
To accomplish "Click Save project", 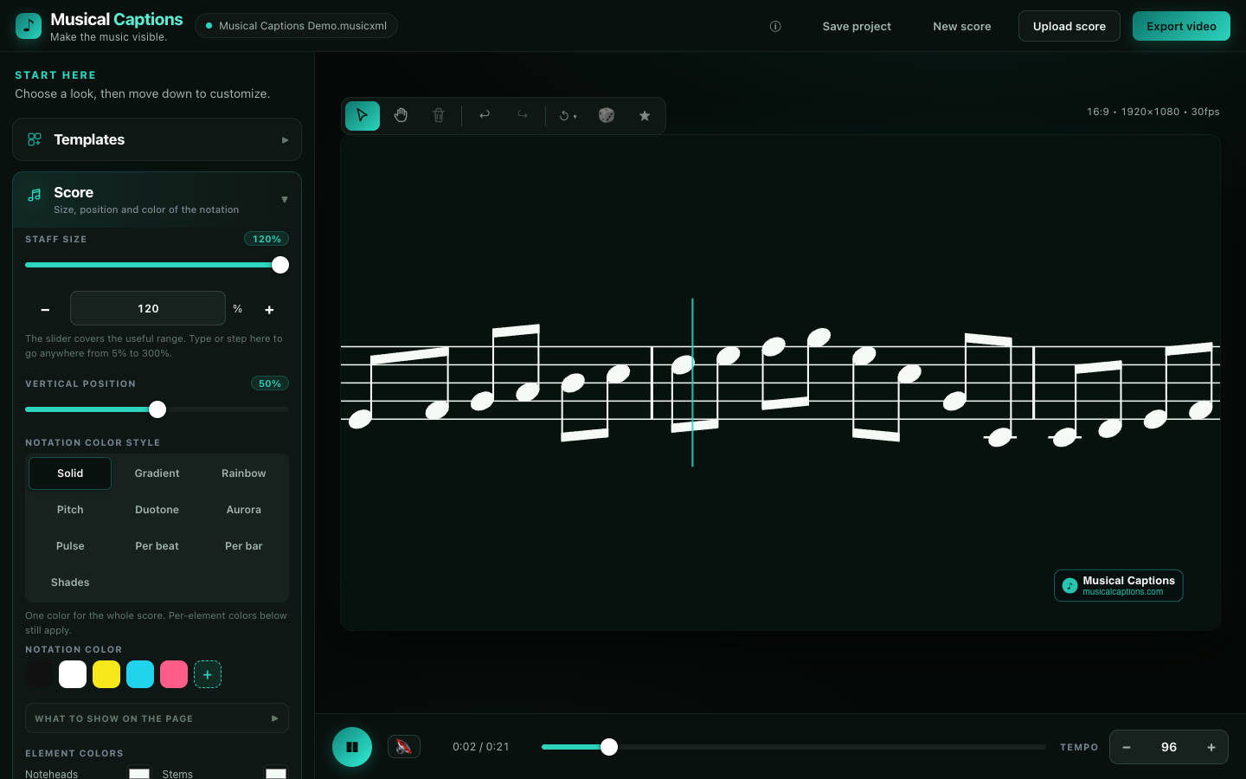I will click(857, 26).
